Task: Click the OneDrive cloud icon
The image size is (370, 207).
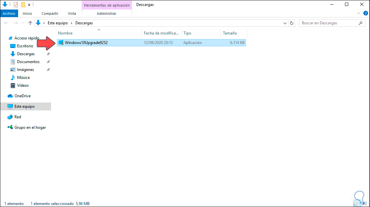Action: click(10, 96)
